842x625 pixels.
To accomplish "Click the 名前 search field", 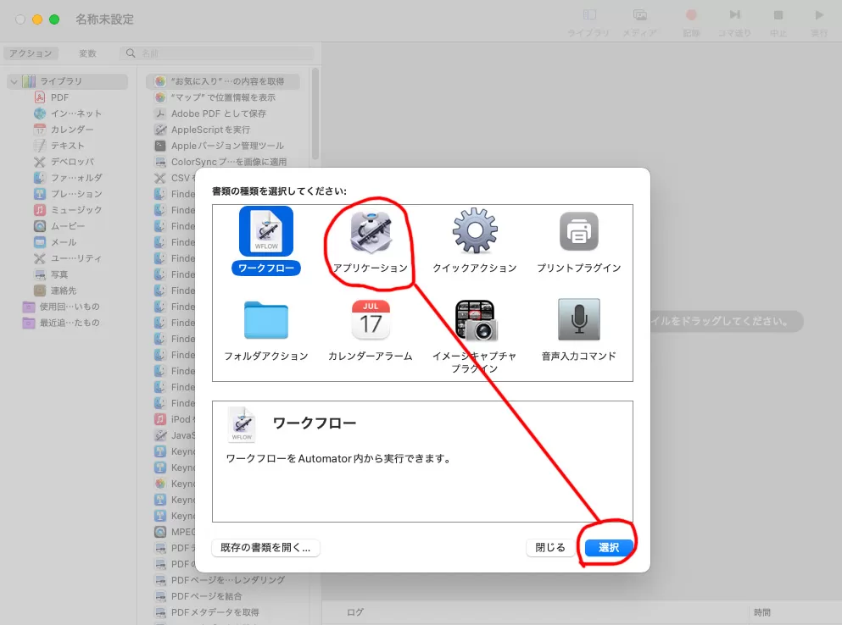I will click(222, 53).
